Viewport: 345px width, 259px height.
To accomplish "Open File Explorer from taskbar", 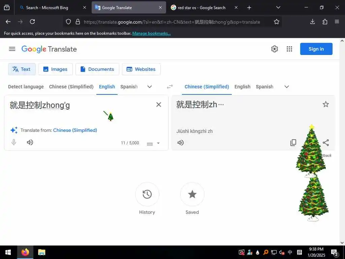I will [x=41, y=252].
